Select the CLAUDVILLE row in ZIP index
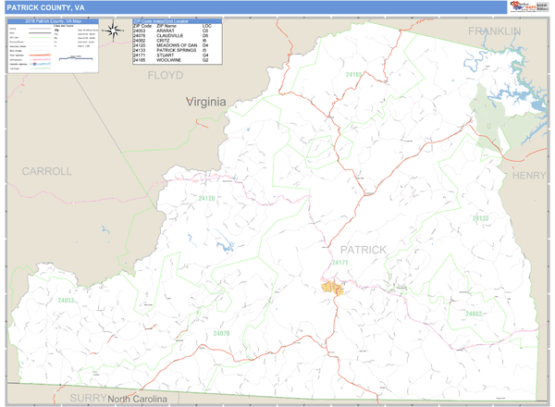 tap(177, 36)
